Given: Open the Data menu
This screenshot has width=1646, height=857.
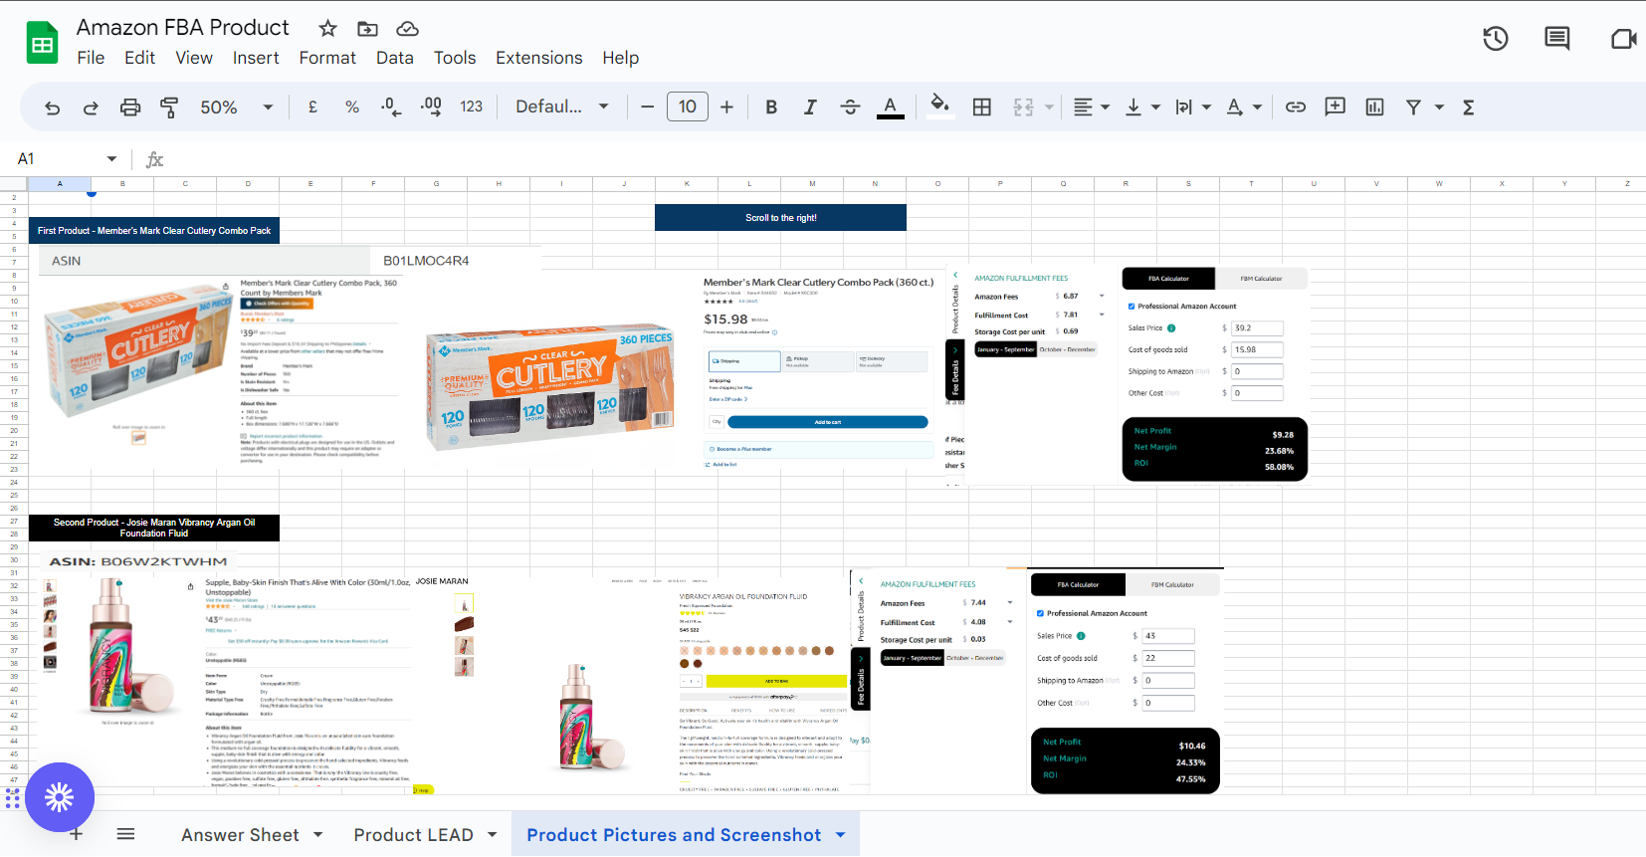Looking at the screenshot, I should 395,58.
